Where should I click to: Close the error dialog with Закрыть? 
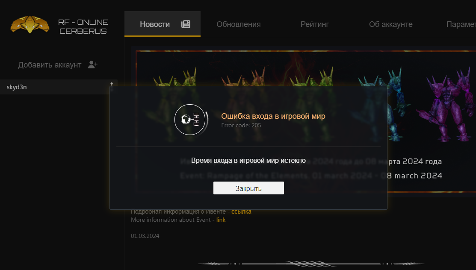[248, 188]
